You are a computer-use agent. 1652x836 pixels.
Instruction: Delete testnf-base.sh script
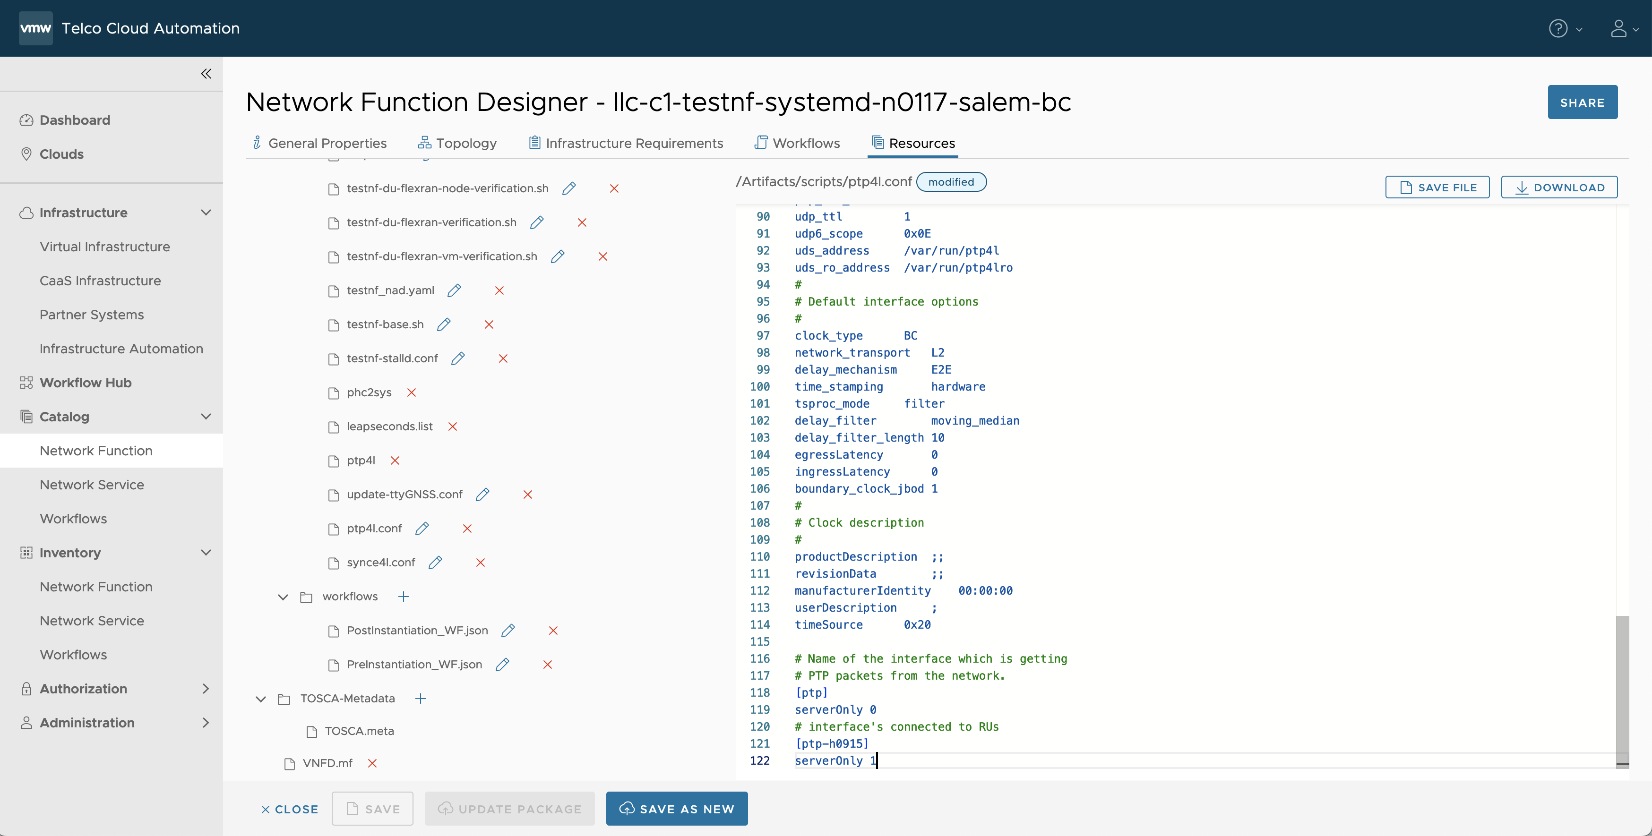pos(489,324)
